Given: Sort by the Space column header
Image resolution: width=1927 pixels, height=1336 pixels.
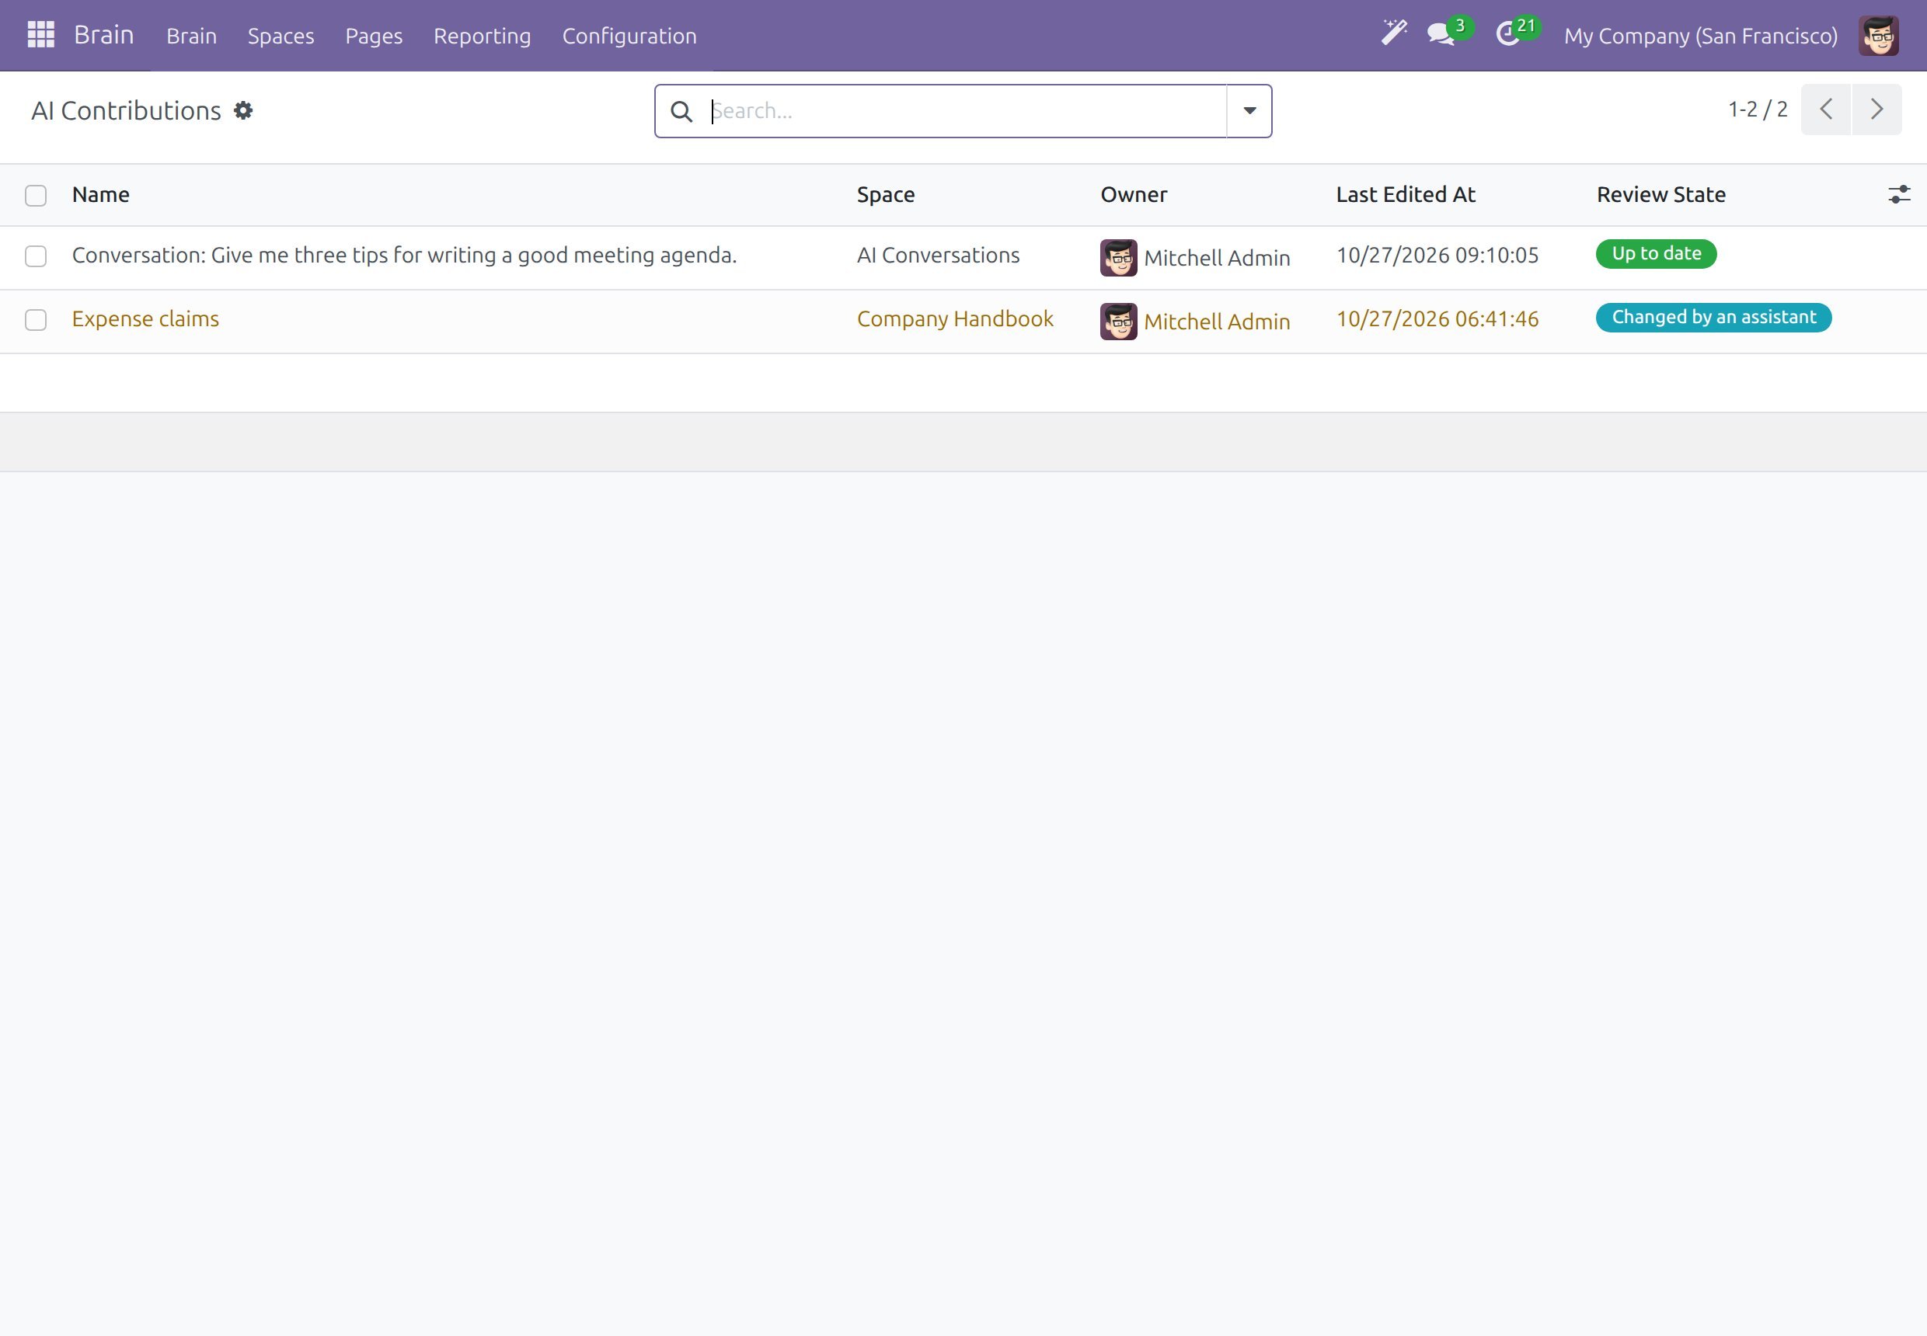Looking at the screenshot, I should [x=885, y=195].
